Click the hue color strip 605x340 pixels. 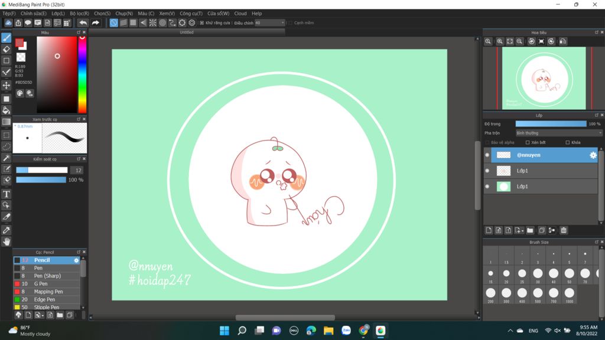coord(82,74)
